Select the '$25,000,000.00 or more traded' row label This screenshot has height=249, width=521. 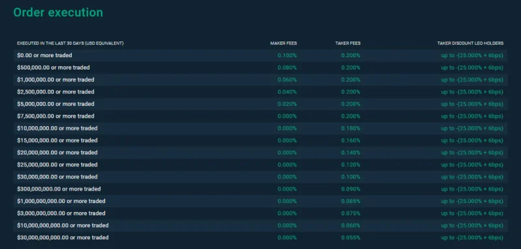click(x=57, y=164)
